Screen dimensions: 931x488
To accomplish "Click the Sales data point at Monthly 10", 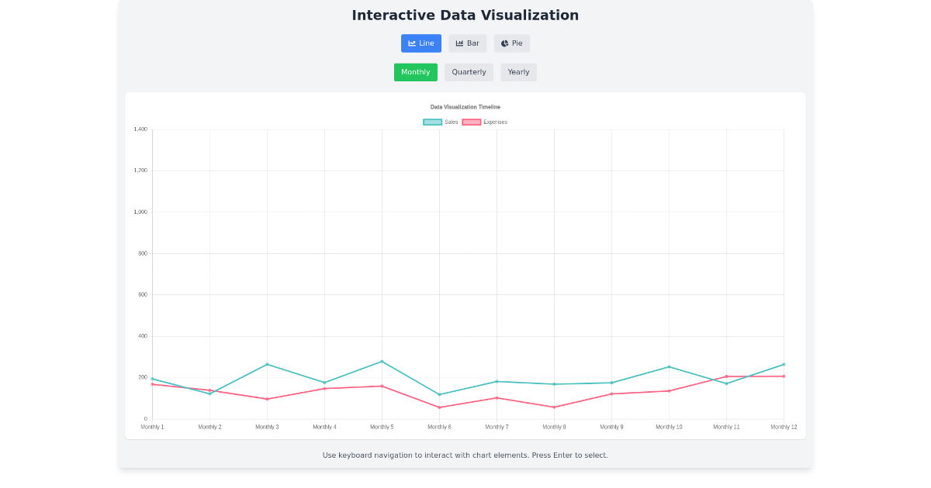I will 669,366.
